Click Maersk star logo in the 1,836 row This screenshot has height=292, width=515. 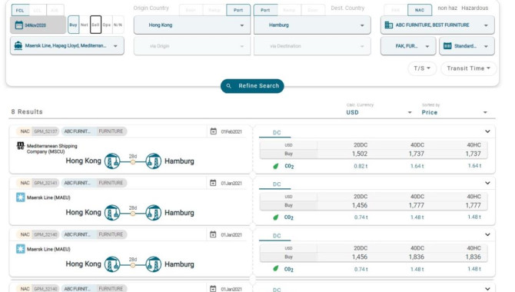(x=20, y=249)
